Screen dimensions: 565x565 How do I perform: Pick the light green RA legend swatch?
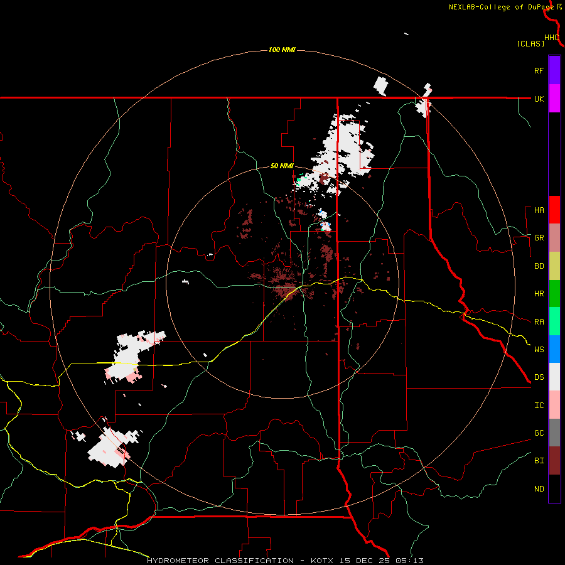point(554,321)
